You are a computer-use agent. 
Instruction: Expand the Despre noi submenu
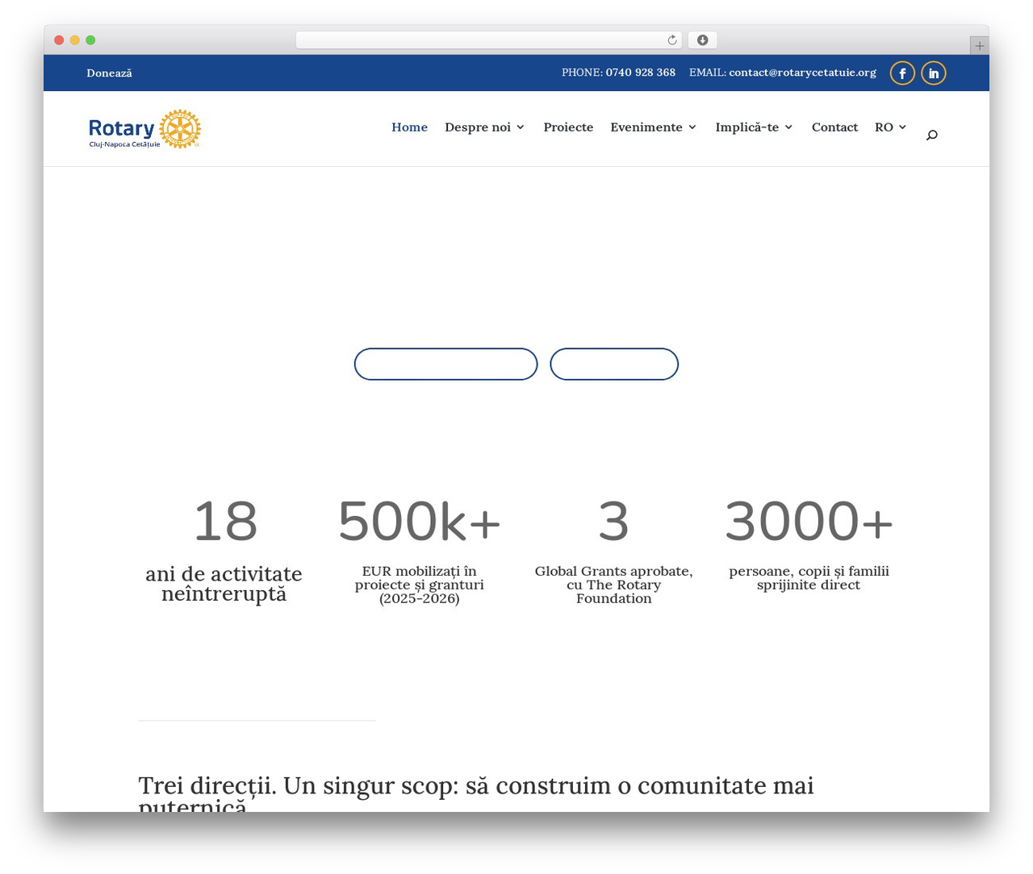point(484,127)
